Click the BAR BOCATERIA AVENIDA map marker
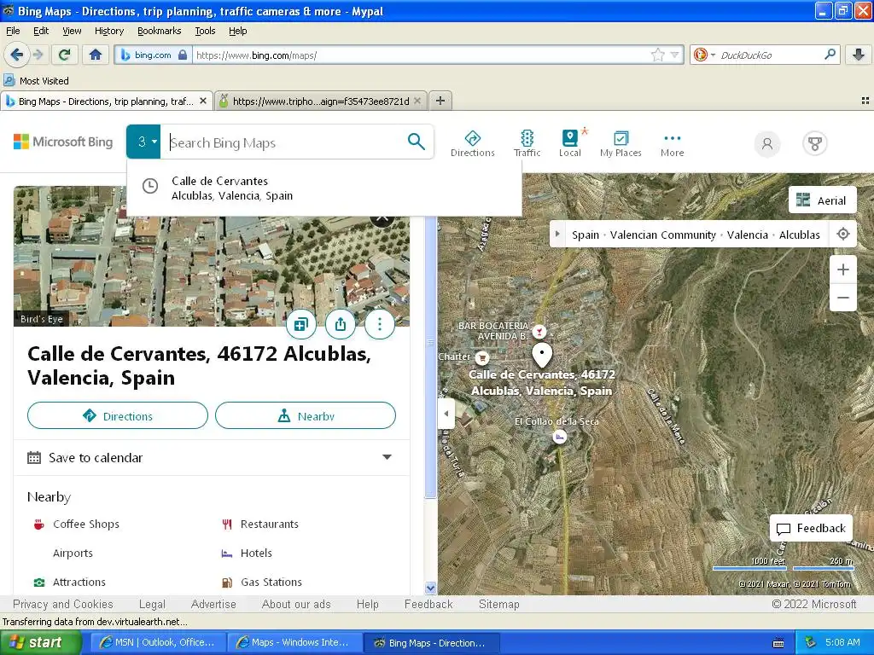874x655 pixels. pos(539,332)
